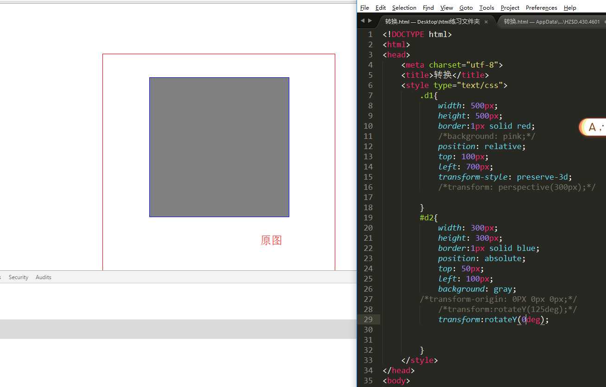Click line number 29 in the gutter
Screen dimensions: 606x387
(368, 319)
